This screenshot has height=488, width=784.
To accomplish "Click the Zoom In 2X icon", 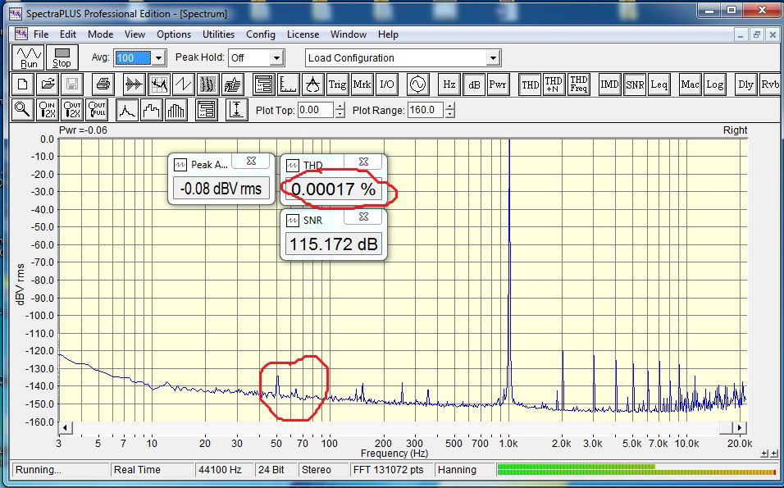I will (48, 109).
